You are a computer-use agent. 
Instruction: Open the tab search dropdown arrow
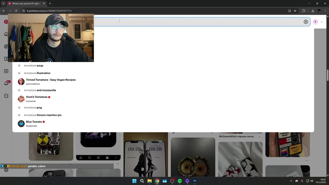pyautogui.click(x=3, y=4)
